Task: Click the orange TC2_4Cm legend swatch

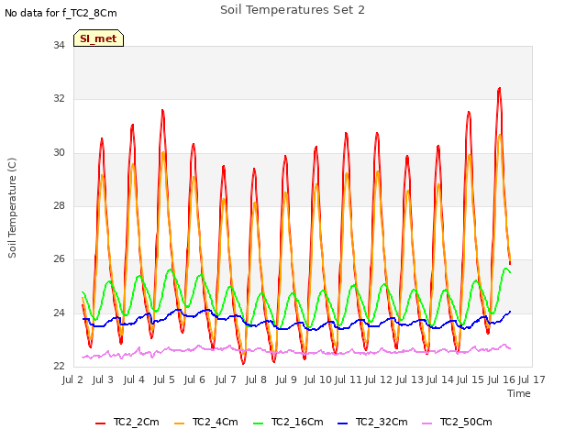Action: pos(180,423)
